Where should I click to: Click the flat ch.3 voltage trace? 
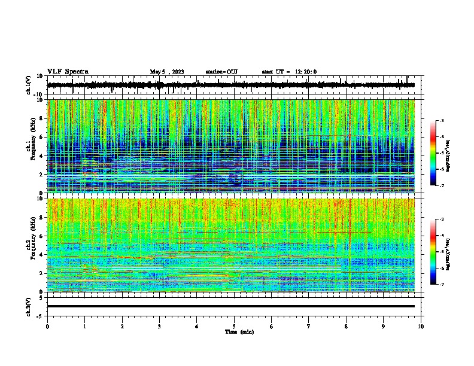pyautogui.click(x=231, y=306)
